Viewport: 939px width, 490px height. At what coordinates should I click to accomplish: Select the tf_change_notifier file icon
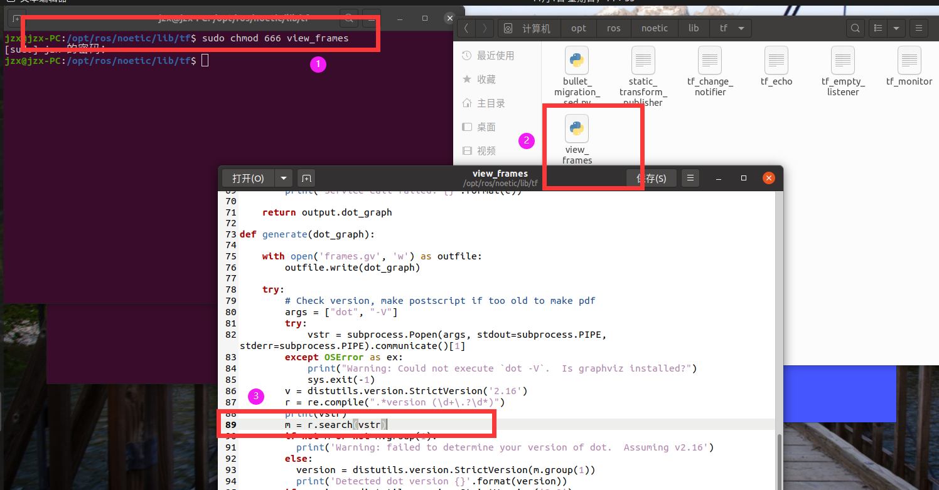tap(710, 60)
